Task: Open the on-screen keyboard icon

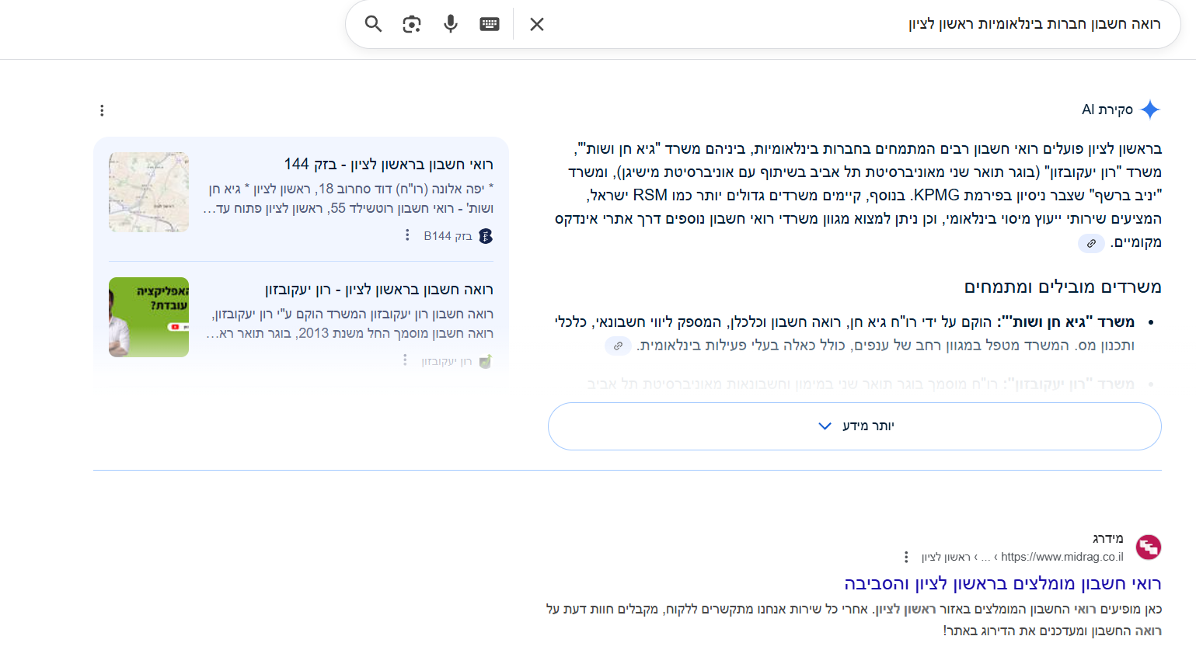Action: (x=488, y=24)
